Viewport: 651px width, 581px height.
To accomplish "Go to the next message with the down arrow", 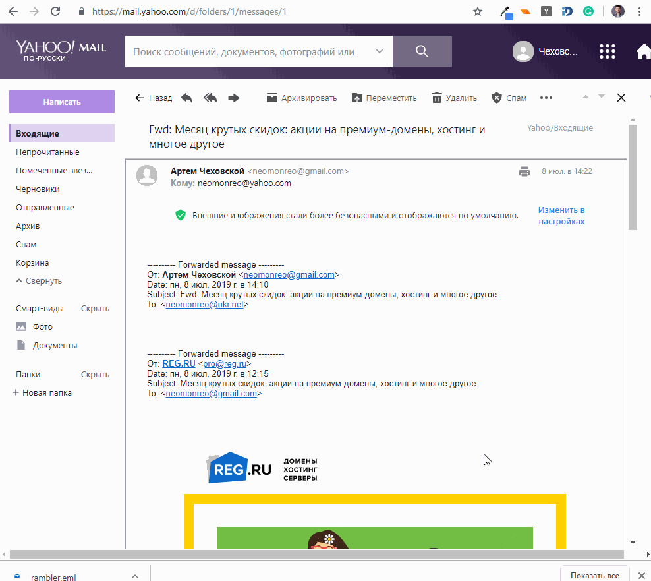I will click(601, 97).
